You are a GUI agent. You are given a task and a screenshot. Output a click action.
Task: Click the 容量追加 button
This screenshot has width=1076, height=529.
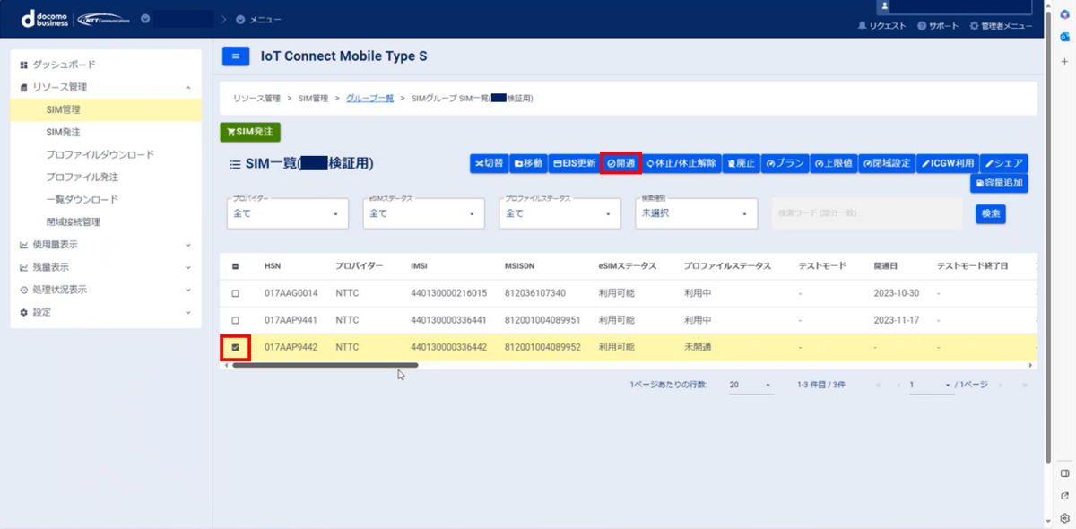[x=999, y=183]
